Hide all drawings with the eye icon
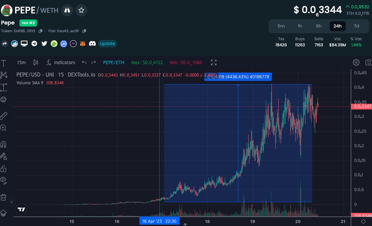The image size is (372, 226). pyautogui.click(x=3, y=180)
